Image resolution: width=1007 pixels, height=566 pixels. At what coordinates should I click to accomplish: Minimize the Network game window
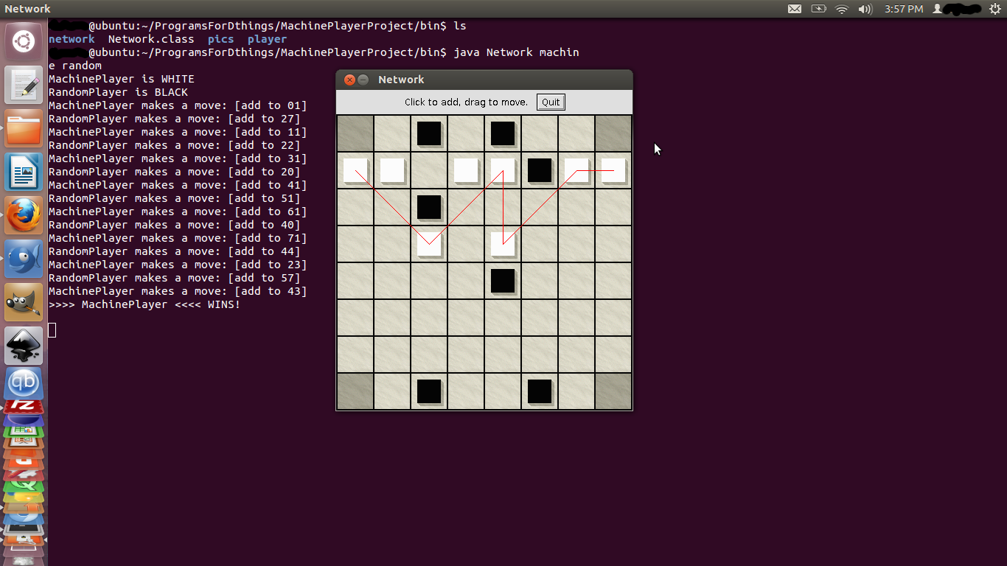pos(363,80)
